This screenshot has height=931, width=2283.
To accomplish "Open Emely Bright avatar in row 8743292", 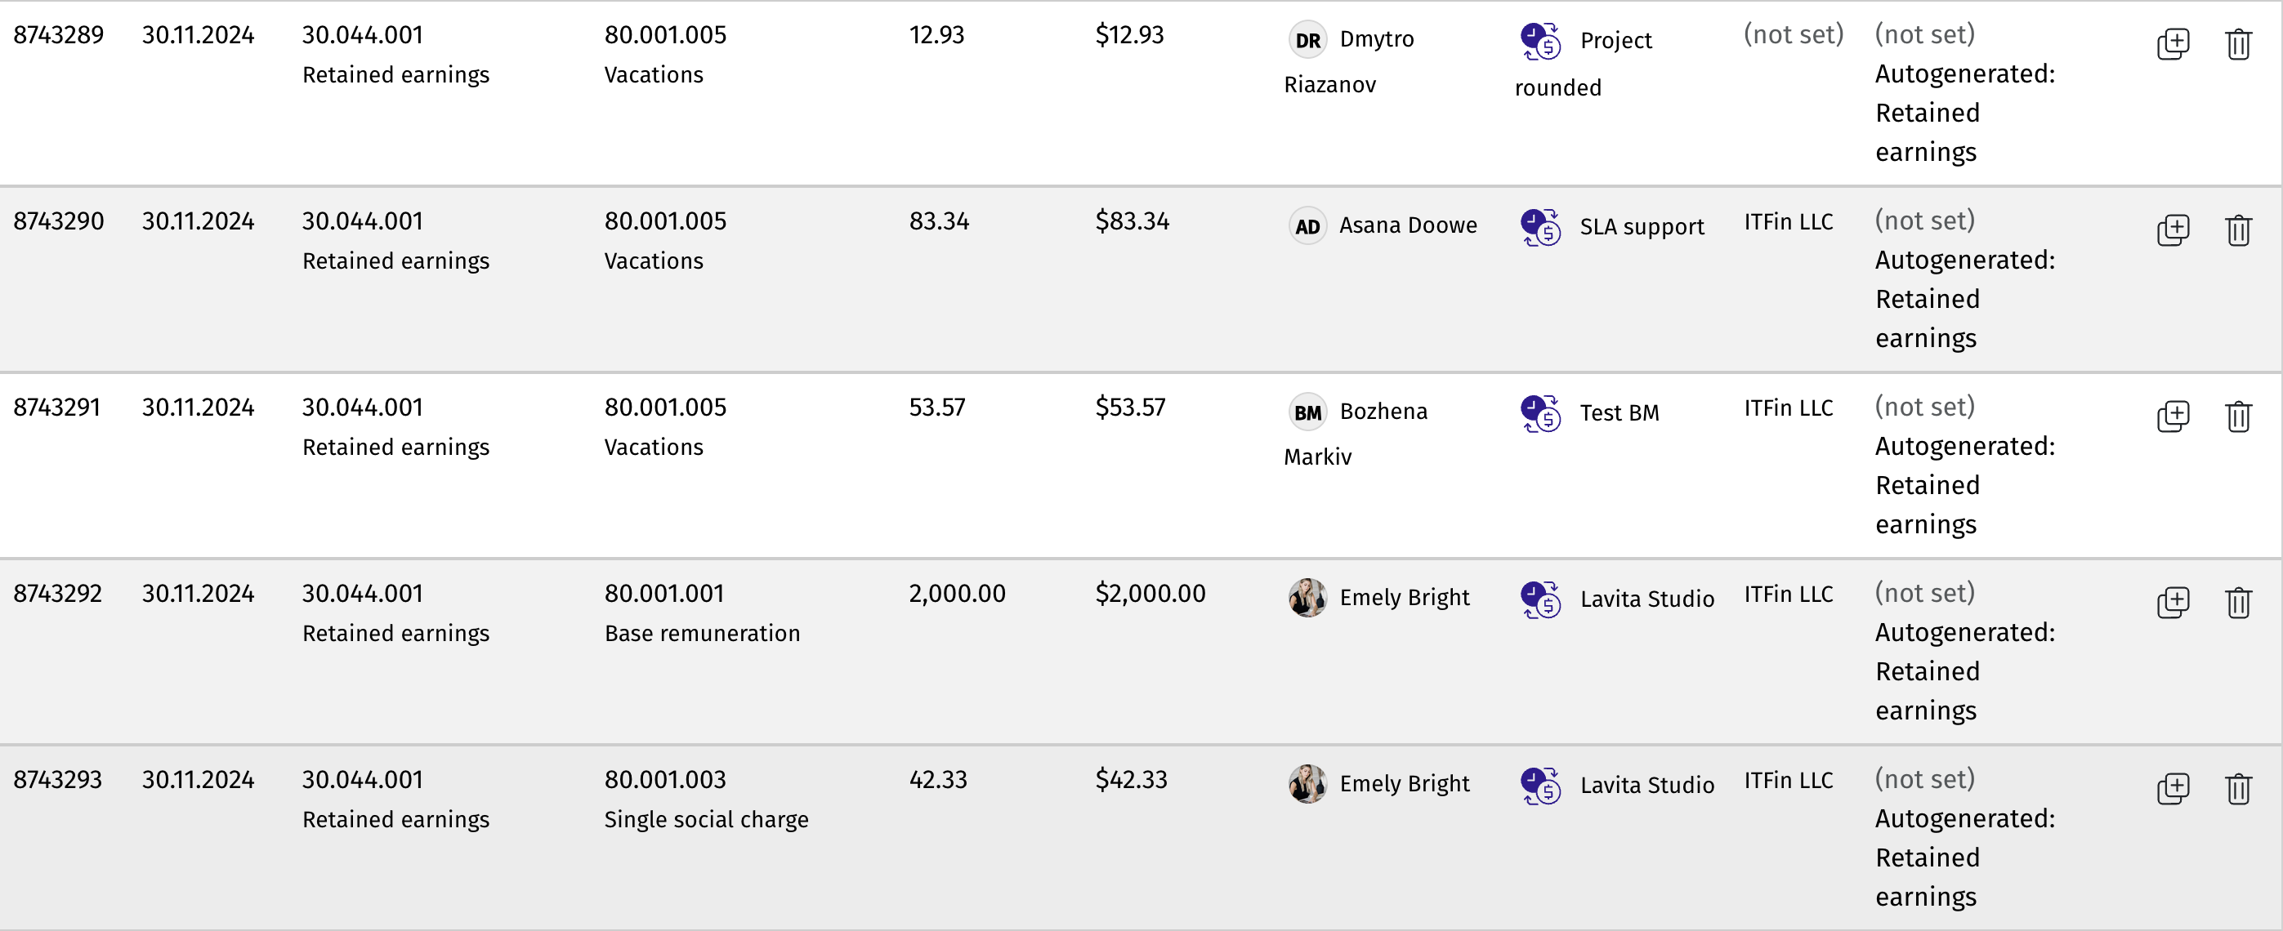I will tap(1307, 598).
